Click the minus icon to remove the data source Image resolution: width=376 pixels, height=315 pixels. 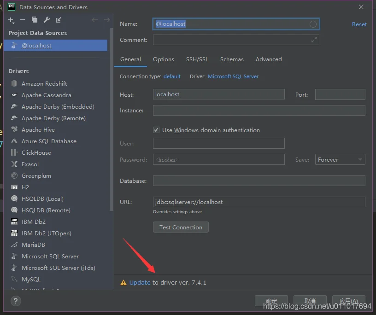(23, 20)
